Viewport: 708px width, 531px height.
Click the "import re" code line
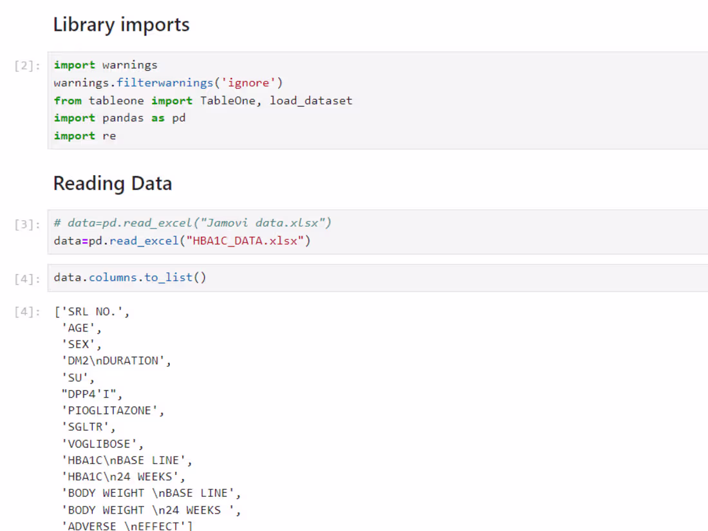85,135
